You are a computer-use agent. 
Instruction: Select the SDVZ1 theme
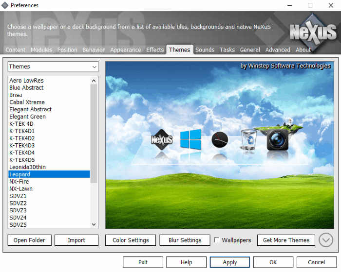[x=49, y=196]
